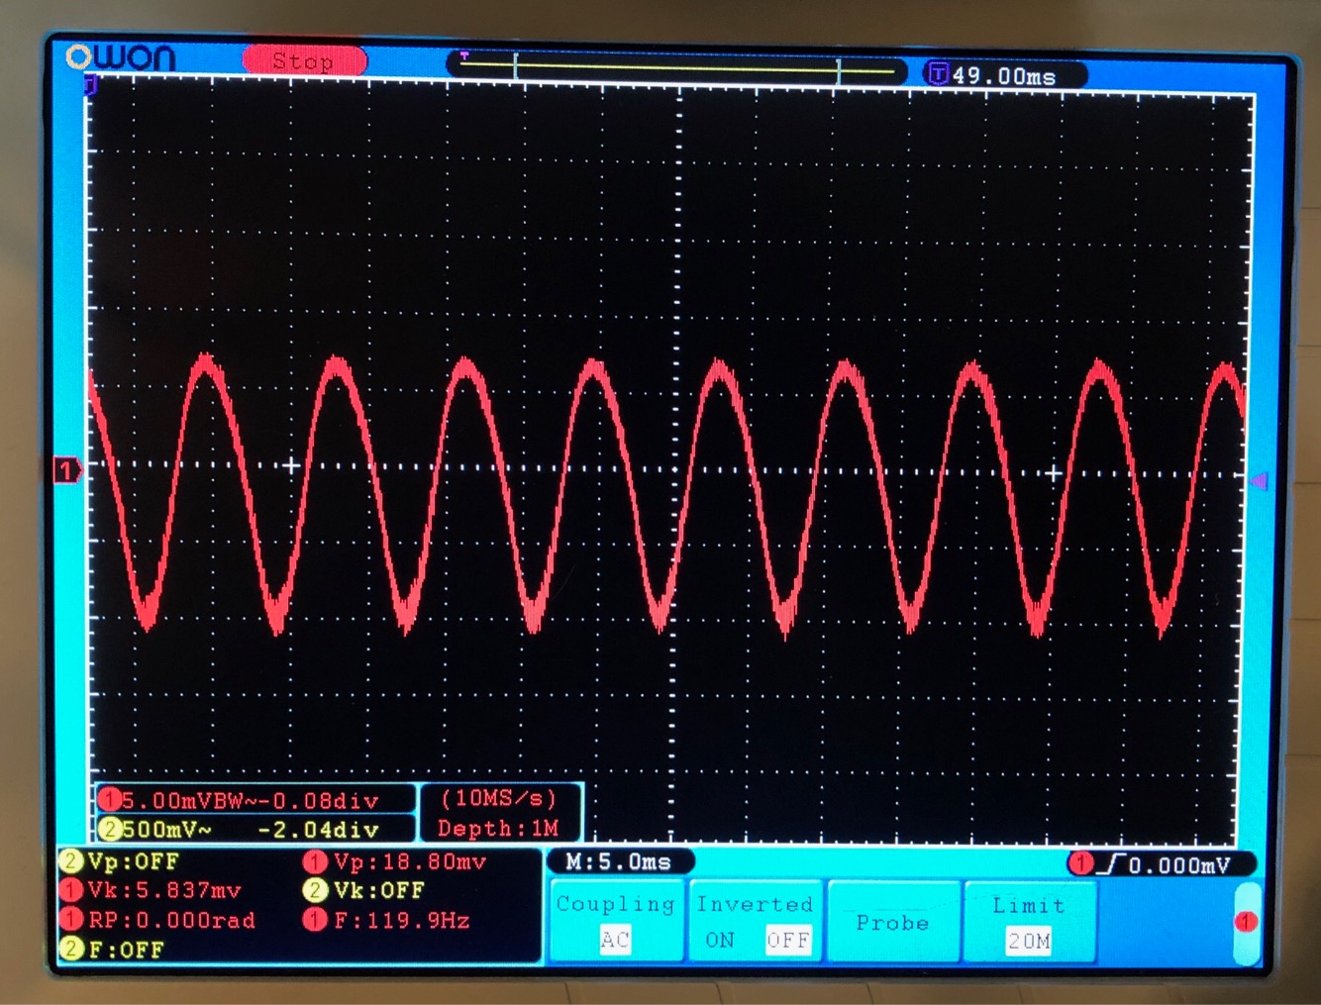Turn Inverted ON
This screenshot has height=1005, width=1321.
[720, 940]
